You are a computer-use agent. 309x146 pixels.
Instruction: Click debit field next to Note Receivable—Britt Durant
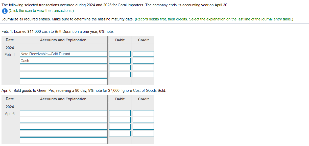click(120, 54)
